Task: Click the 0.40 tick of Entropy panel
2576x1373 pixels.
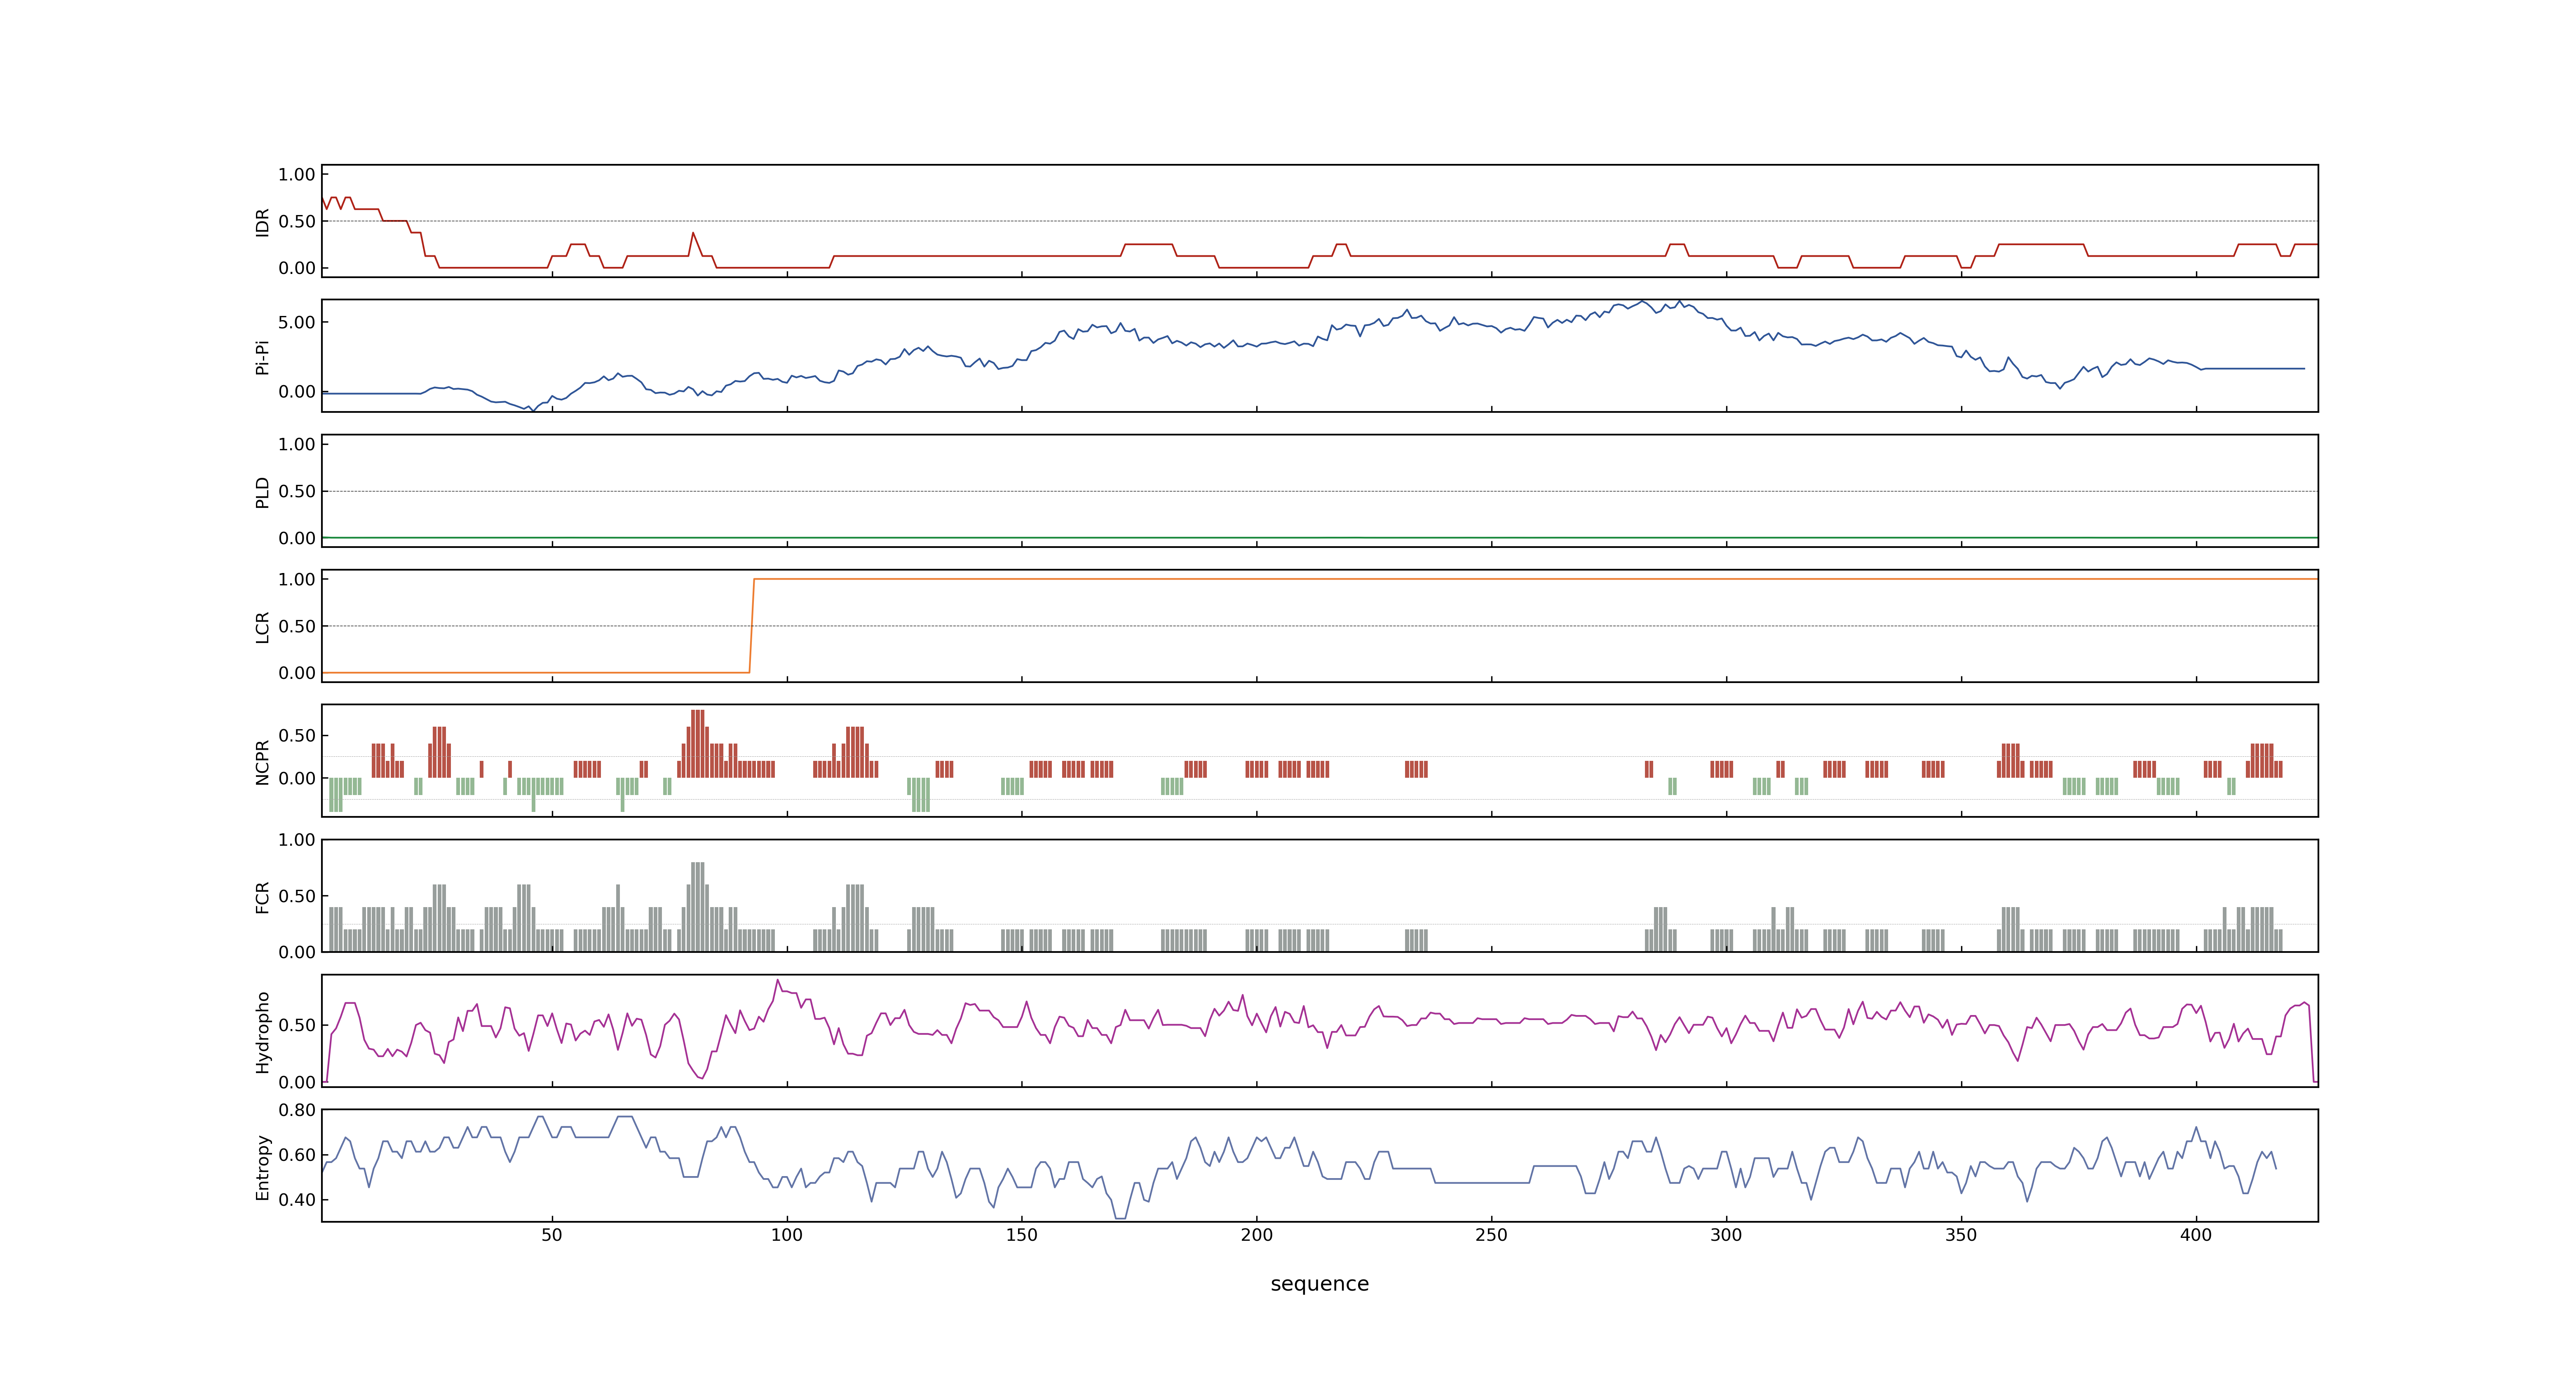Action: click(297, 1200)
